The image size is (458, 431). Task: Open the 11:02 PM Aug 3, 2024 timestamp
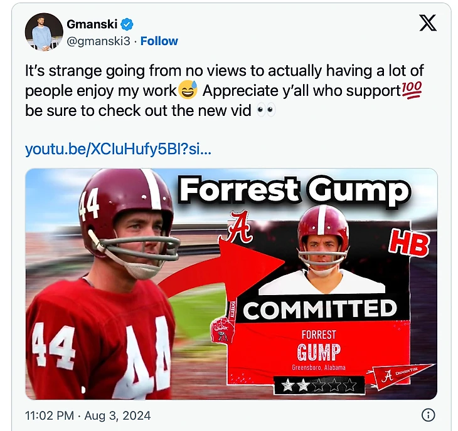(88, 415)
